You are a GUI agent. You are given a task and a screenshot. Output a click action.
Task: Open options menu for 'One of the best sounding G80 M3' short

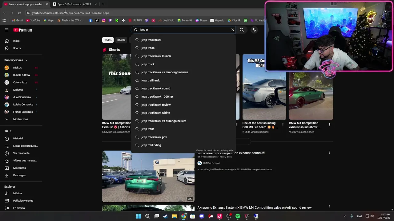click(283, 125)
